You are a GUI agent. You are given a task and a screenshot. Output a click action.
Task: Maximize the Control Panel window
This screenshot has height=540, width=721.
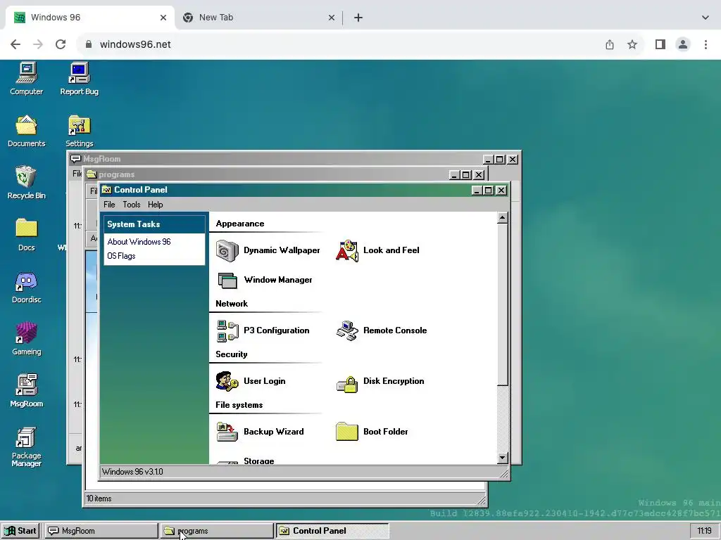coord(489,190)
